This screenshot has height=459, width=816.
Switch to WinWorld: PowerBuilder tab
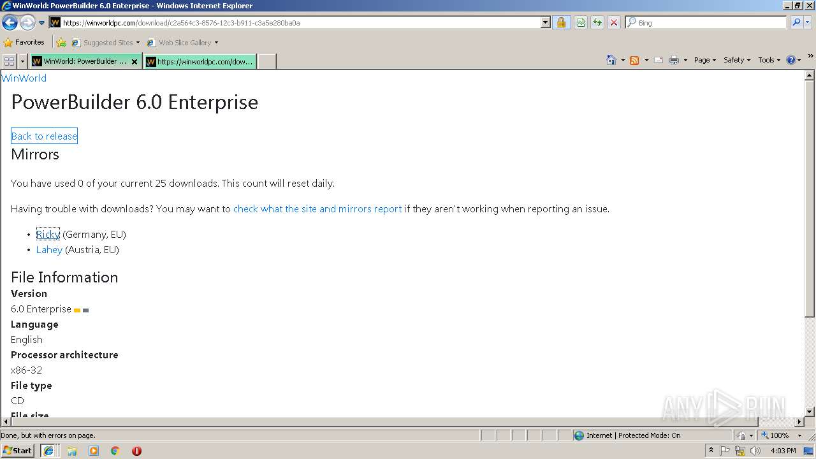point(80,61)
